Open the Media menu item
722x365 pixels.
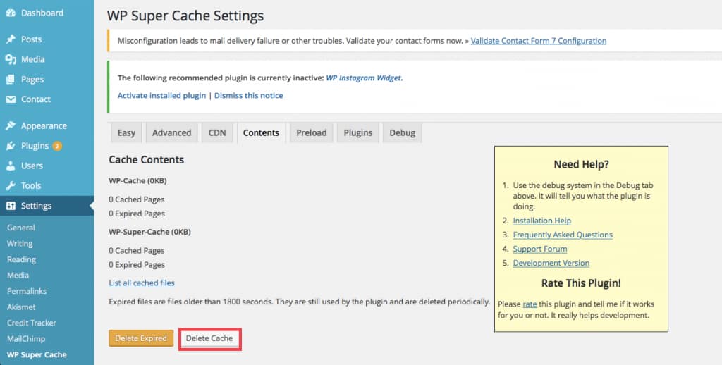[x=32, y=59]
